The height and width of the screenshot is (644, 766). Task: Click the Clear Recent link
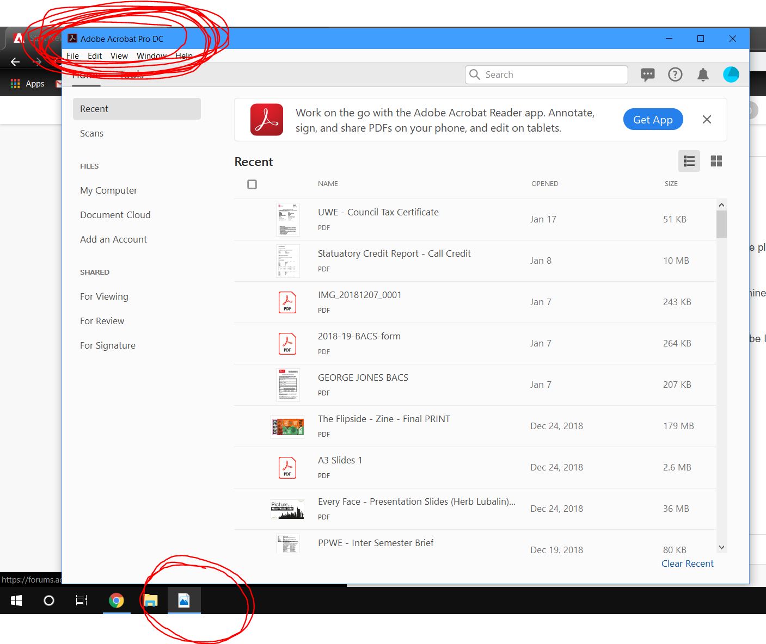(687, 563)
